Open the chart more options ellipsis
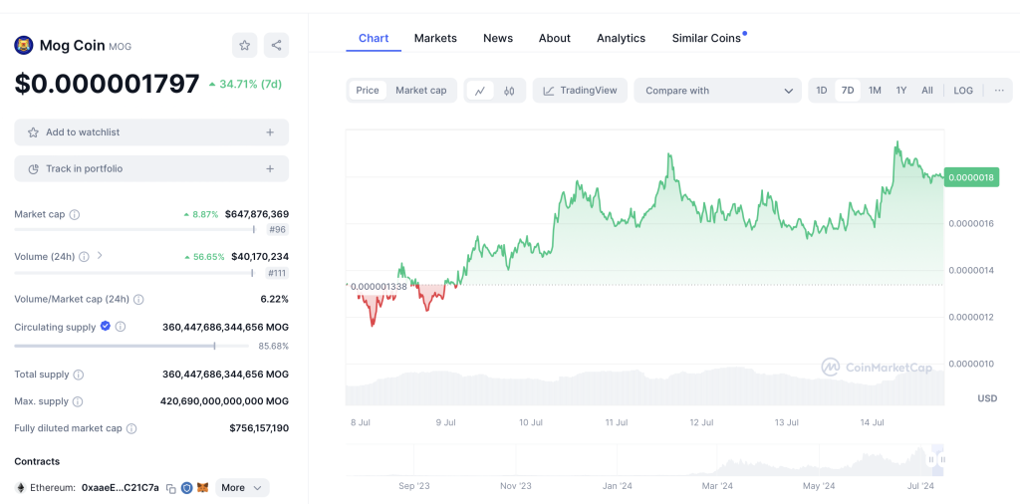Image resolution: width=1020 pixels, height=504 pixels. pos(1000,91)
